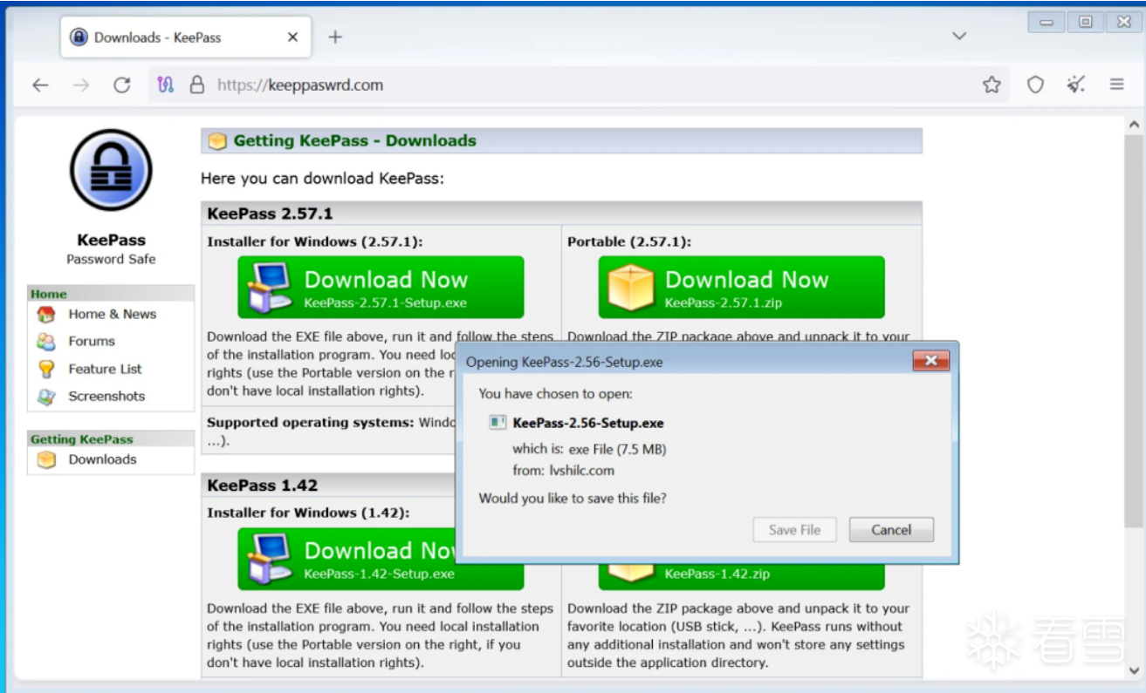Download KeePass-2.57.1-Setup.exe installer
1146x693 pixels.
pyautogui.click(x=381, y=287)
